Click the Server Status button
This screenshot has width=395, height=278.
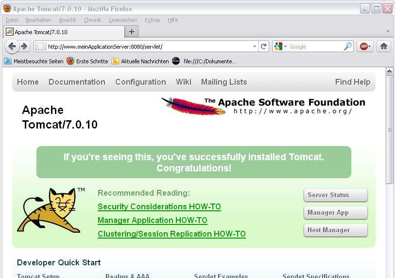coord(336,195)
